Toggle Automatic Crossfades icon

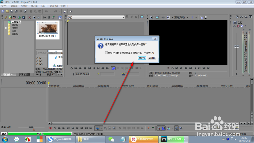(163, 128)
